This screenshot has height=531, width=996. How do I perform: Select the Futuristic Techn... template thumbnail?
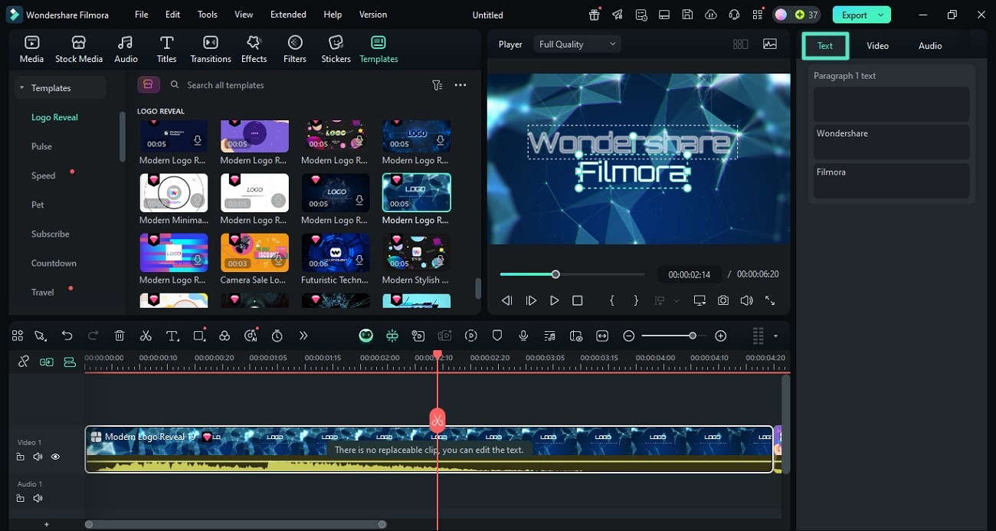(x=336, y=253)
